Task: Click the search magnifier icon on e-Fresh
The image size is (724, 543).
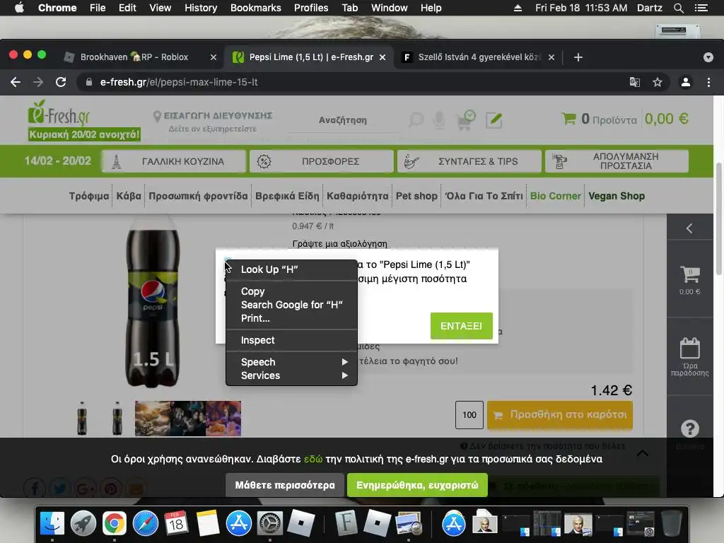Action: pos(416,120)
